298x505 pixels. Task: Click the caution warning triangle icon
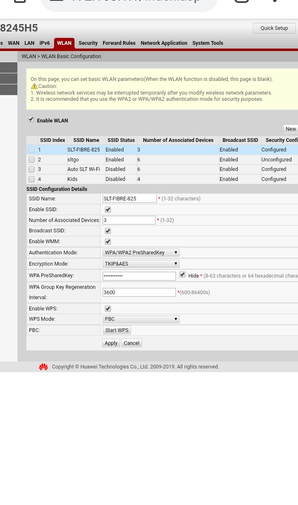34,86
